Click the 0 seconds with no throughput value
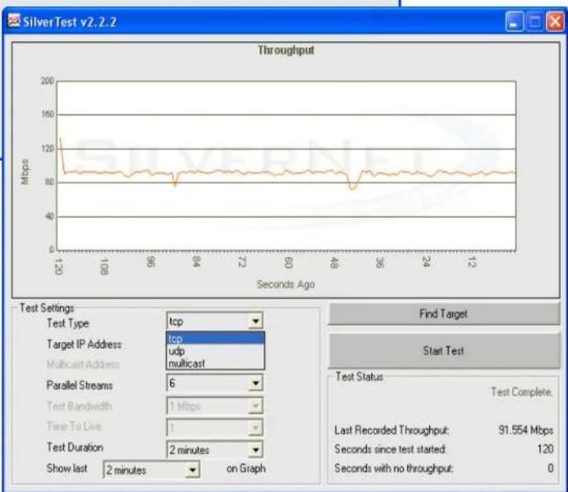568x492 pixels. tap(551, 468)
